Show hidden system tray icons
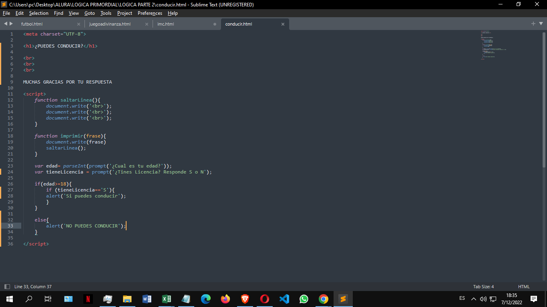The width and height of the screenshot is (547, 307). [x=474, y=299]
